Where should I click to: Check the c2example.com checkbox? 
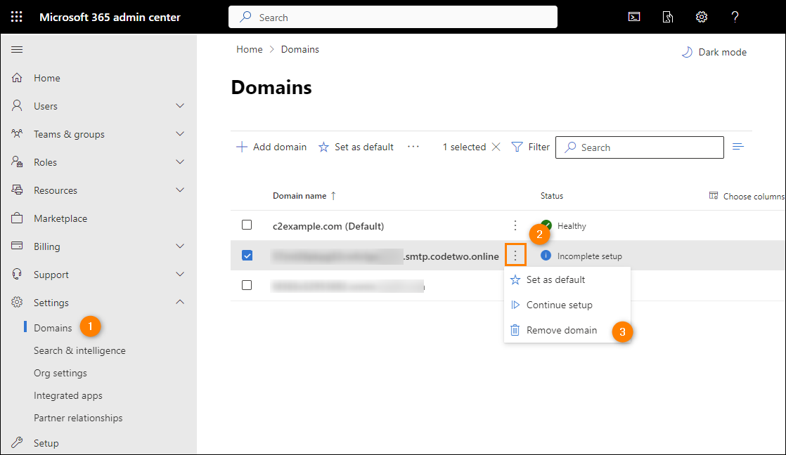(247, 225)
